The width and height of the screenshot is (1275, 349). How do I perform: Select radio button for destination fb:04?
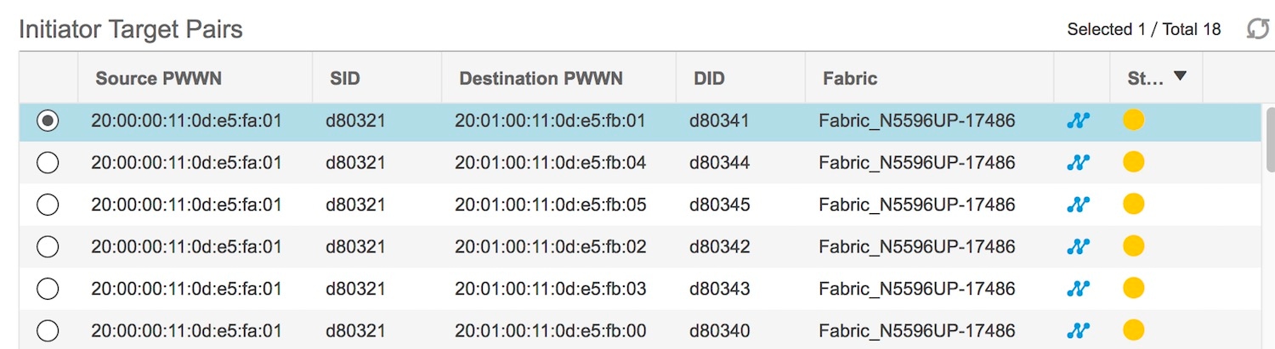[x=48, y=162]
